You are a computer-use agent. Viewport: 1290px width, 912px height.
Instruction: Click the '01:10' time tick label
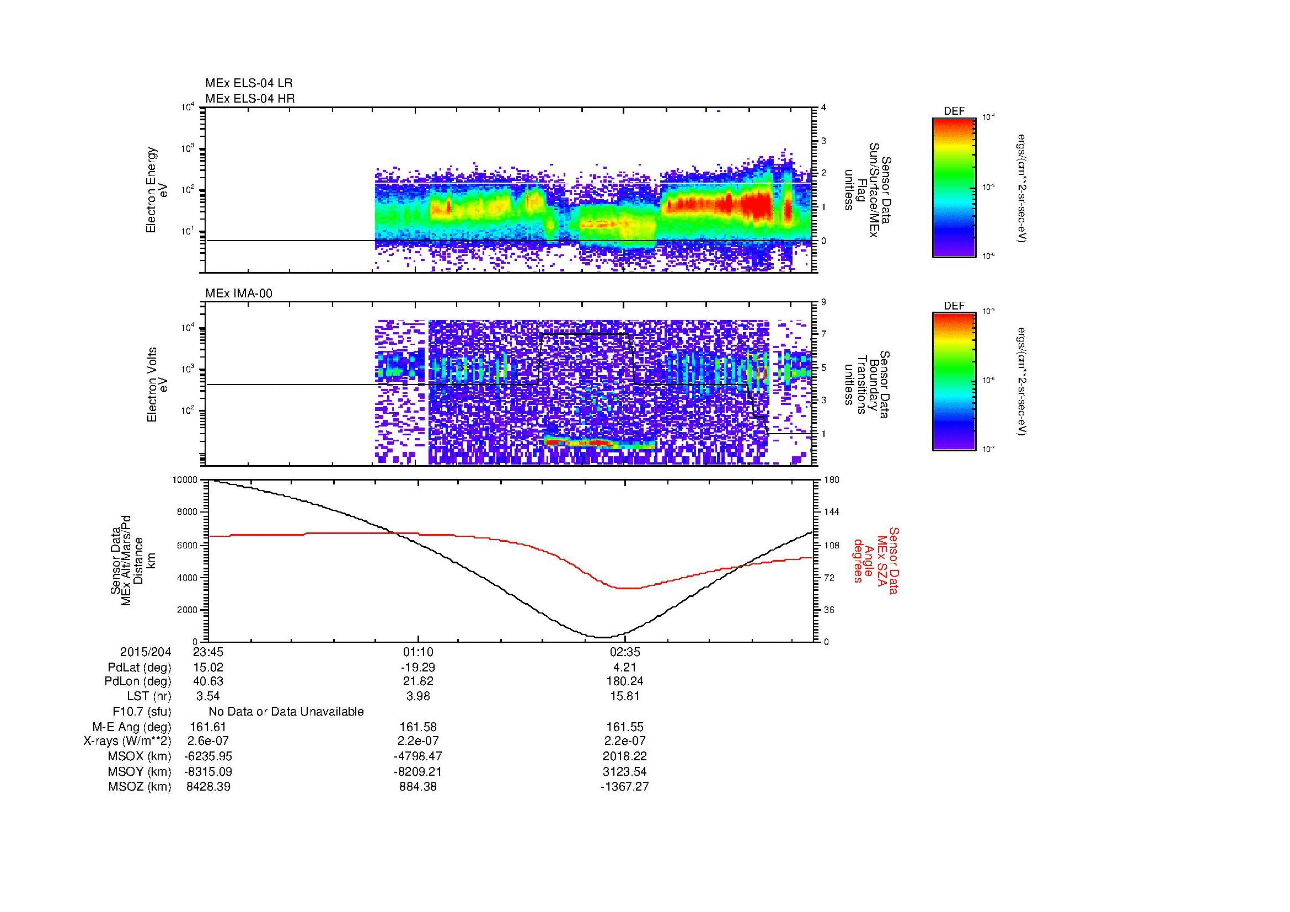pos(417,652)
